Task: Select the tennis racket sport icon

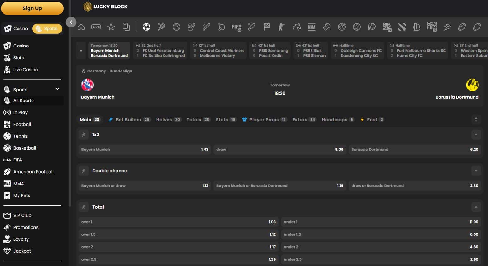Action: click(162, 27)
